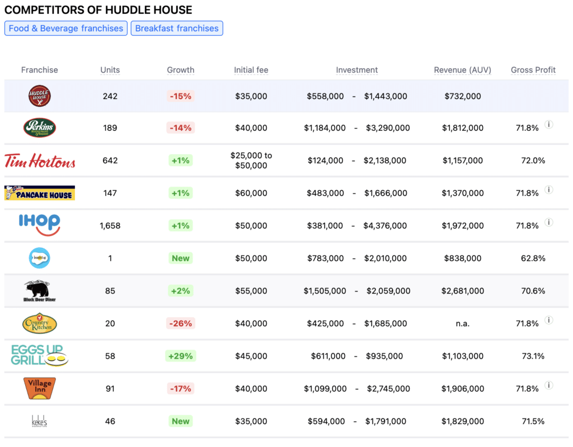This screenshot has width=573, height=447.
Task: Click the -17% growth badge
Action: pyautogui.click(x=181, y=388)
